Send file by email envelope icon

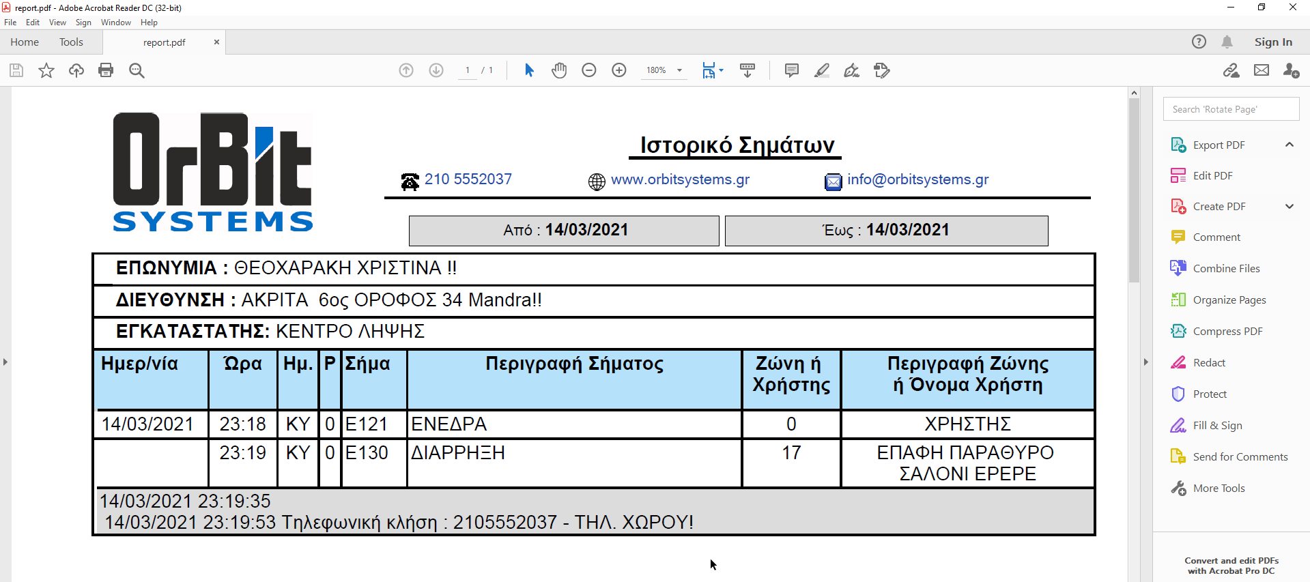tap(1262, 70)
